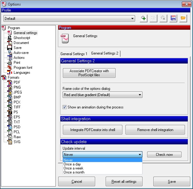Click the SVG format icon in the tree
This screenshot has width=193, height=189.
click(x=10, y=142)
